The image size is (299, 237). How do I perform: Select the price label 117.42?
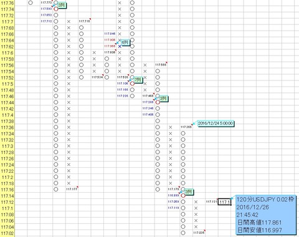pos(7,109)
